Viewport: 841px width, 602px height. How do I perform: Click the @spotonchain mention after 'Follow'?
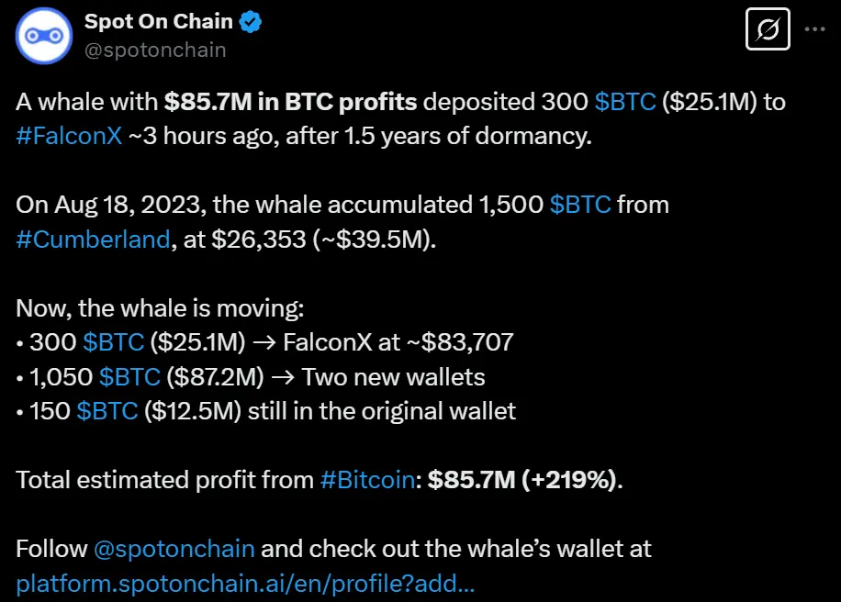pos(174,549)
